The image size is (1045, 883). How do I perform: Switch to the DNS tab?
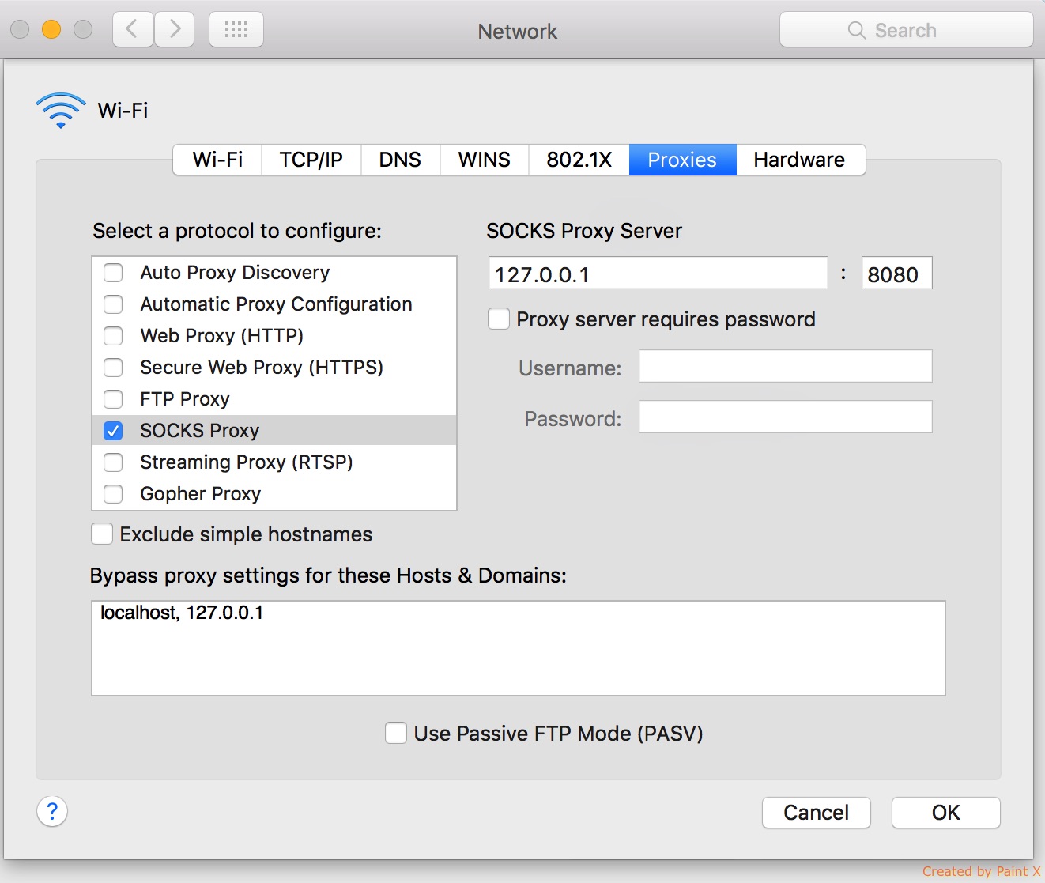(400, 160)
